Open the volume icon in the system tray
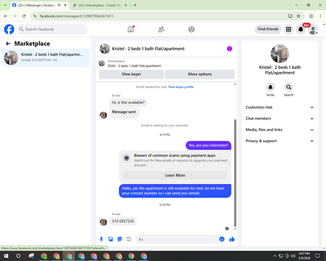This screenshot has width=326, height=261. 293,256
